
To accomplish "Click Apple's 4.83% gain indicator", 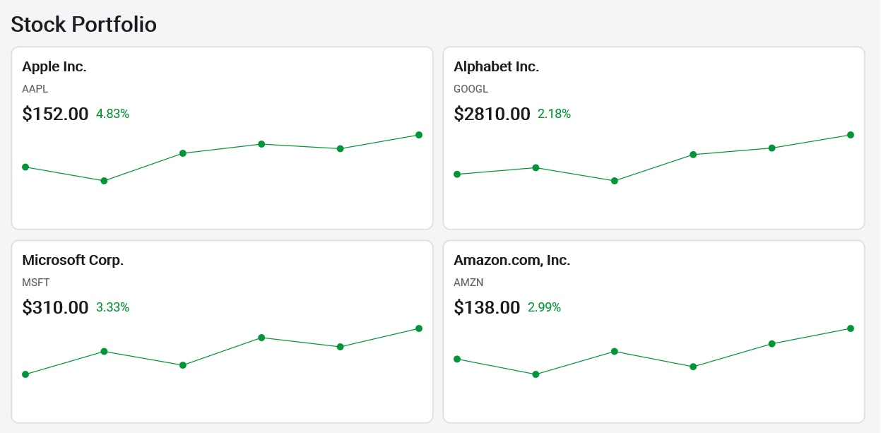I will 113,114.
